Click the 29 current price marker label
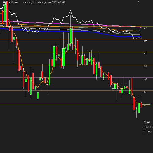153x153 pixels. [145, 105]
